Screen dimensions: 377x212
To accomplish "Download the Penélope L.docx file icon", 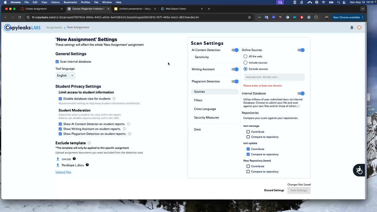I will (x=58, y=165).
